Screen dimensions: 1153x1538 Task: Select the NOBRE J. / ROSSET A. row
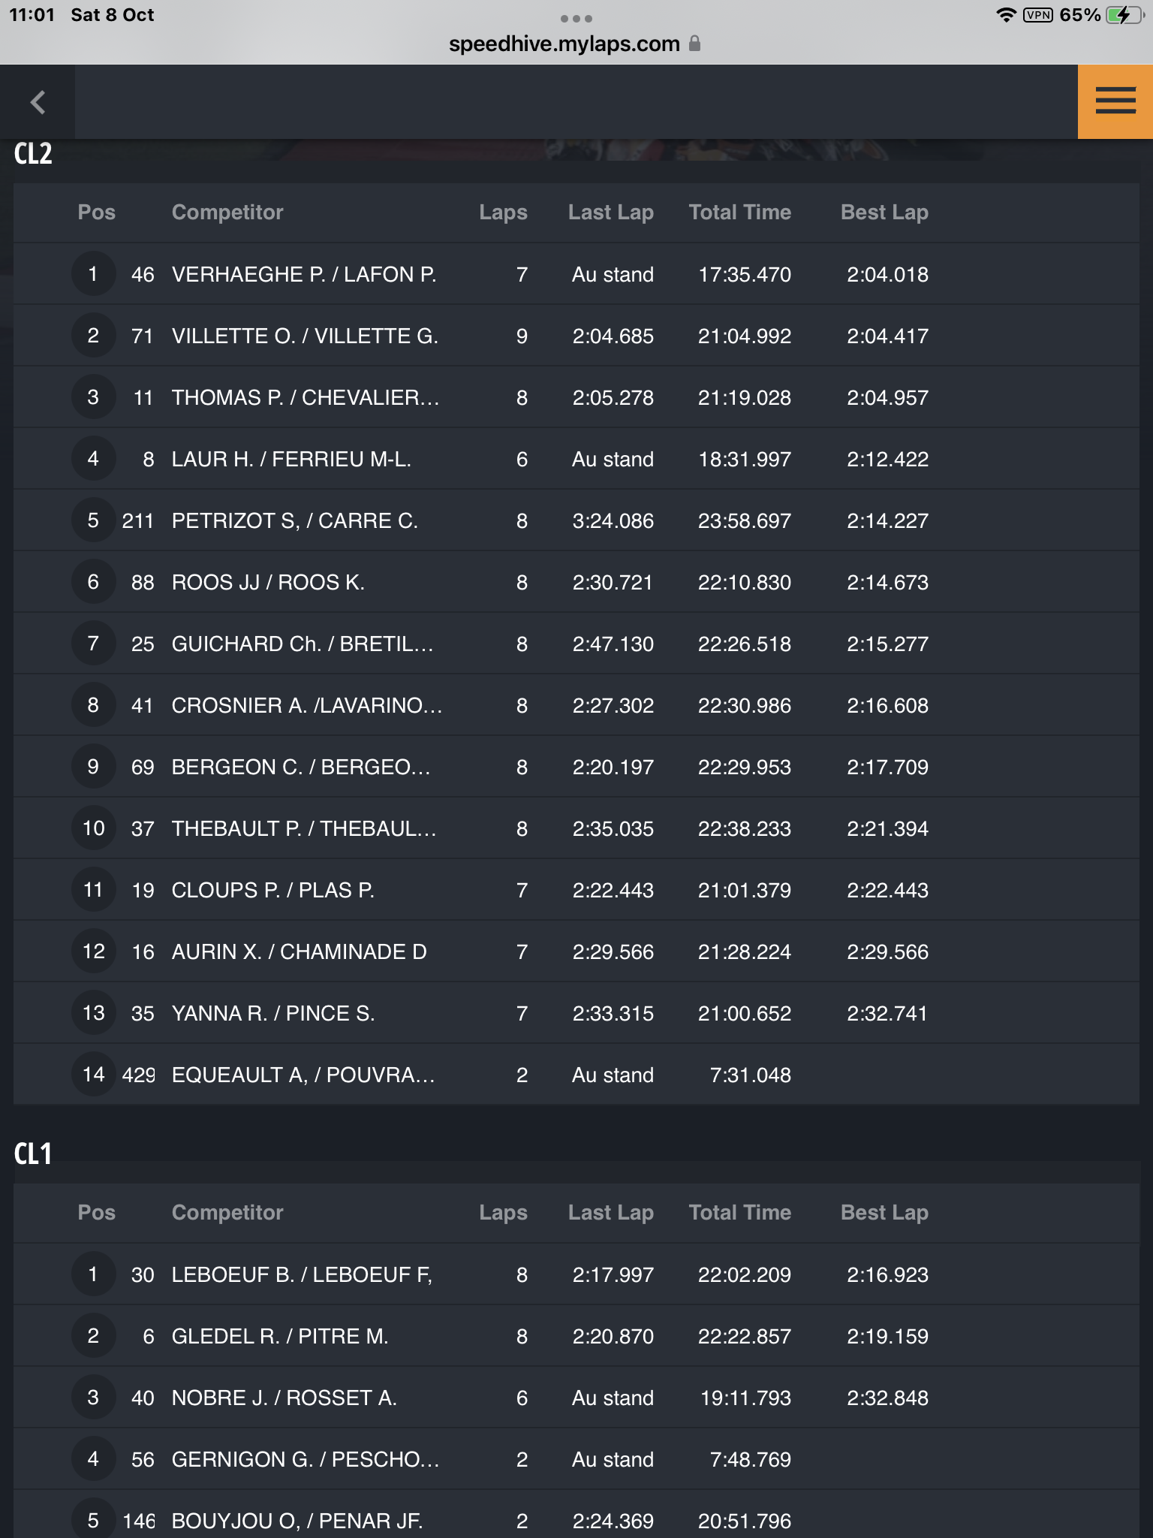(x=576, y=1398)
